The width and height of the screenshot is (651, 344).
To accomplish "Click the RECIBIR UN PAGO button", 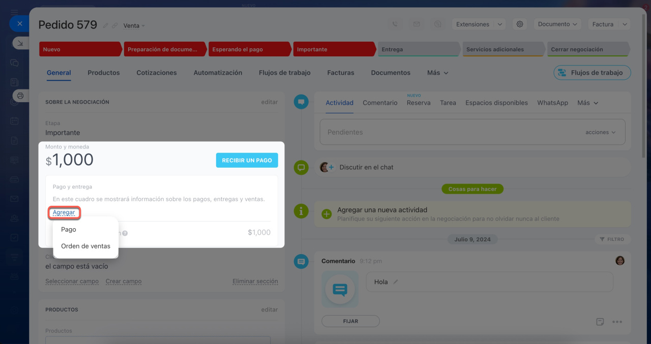I will [247, 160].
